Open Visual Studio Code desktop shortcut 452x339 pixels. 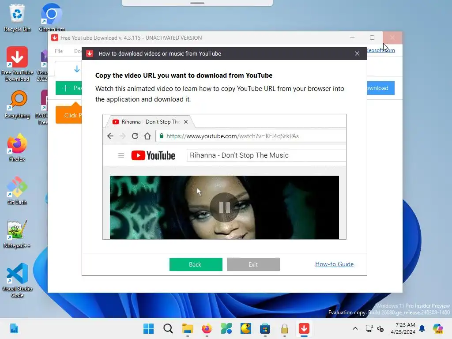[x=17, y=280]
